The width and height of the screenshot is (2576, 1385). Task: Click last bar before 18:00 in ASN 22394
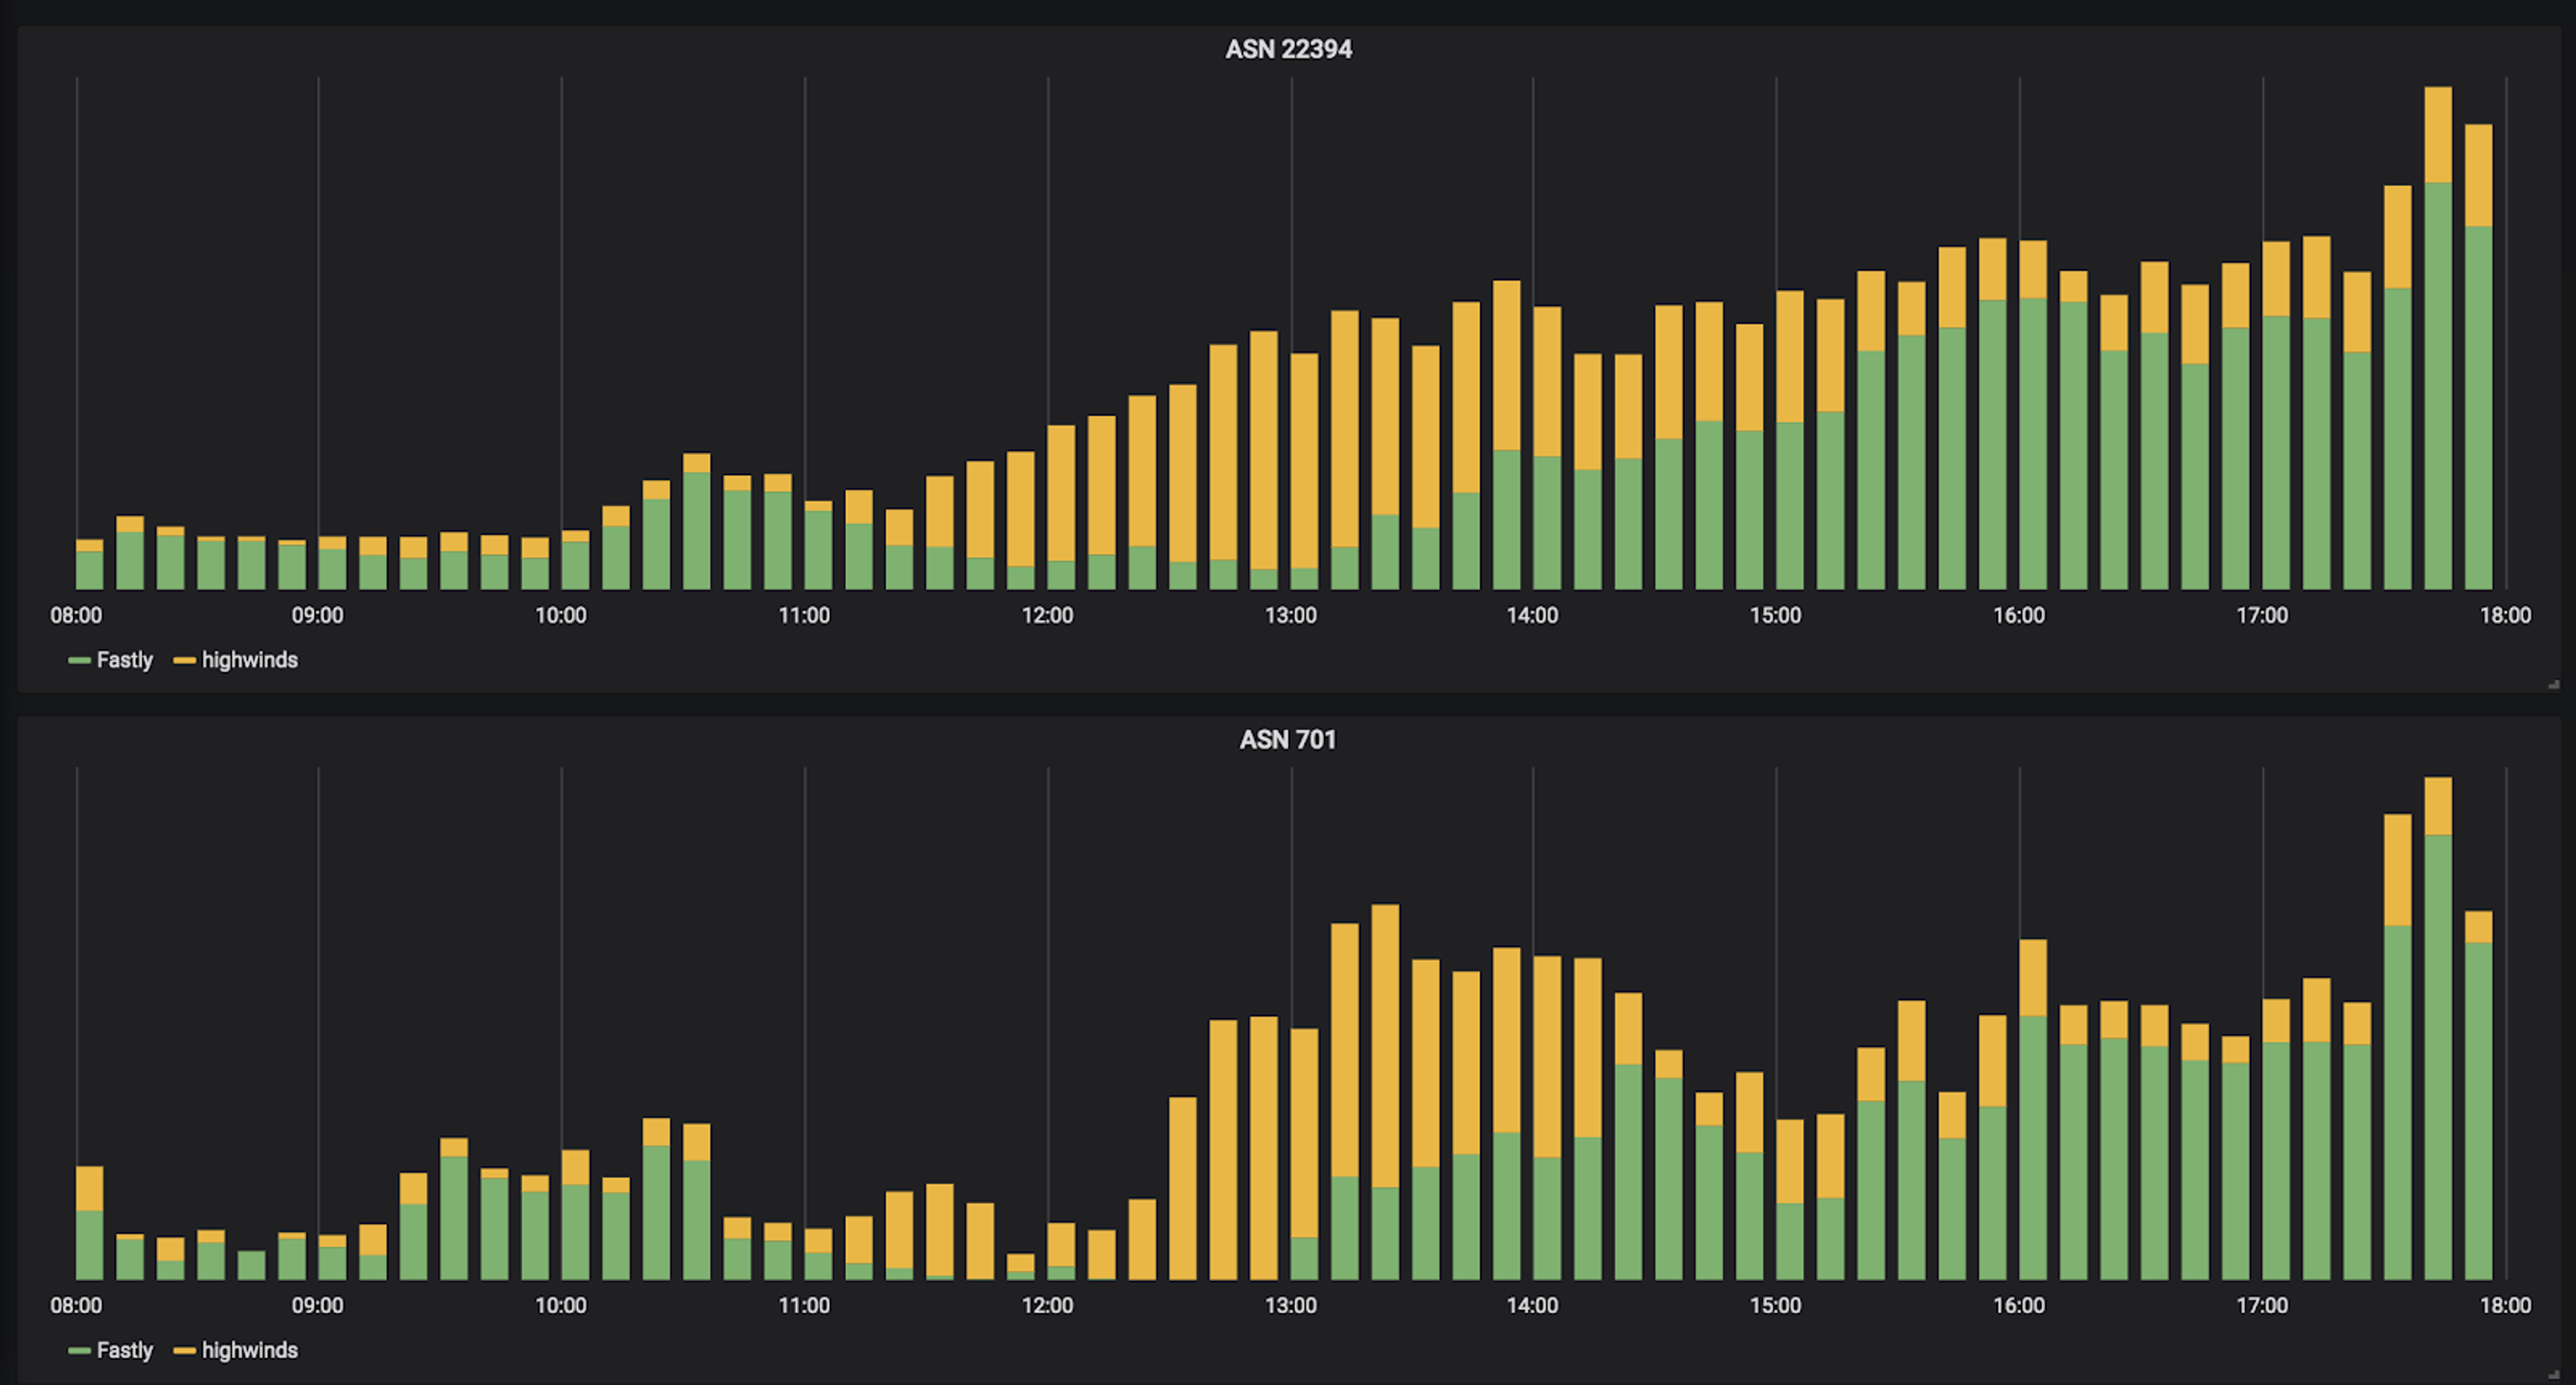click(2478, 357)
